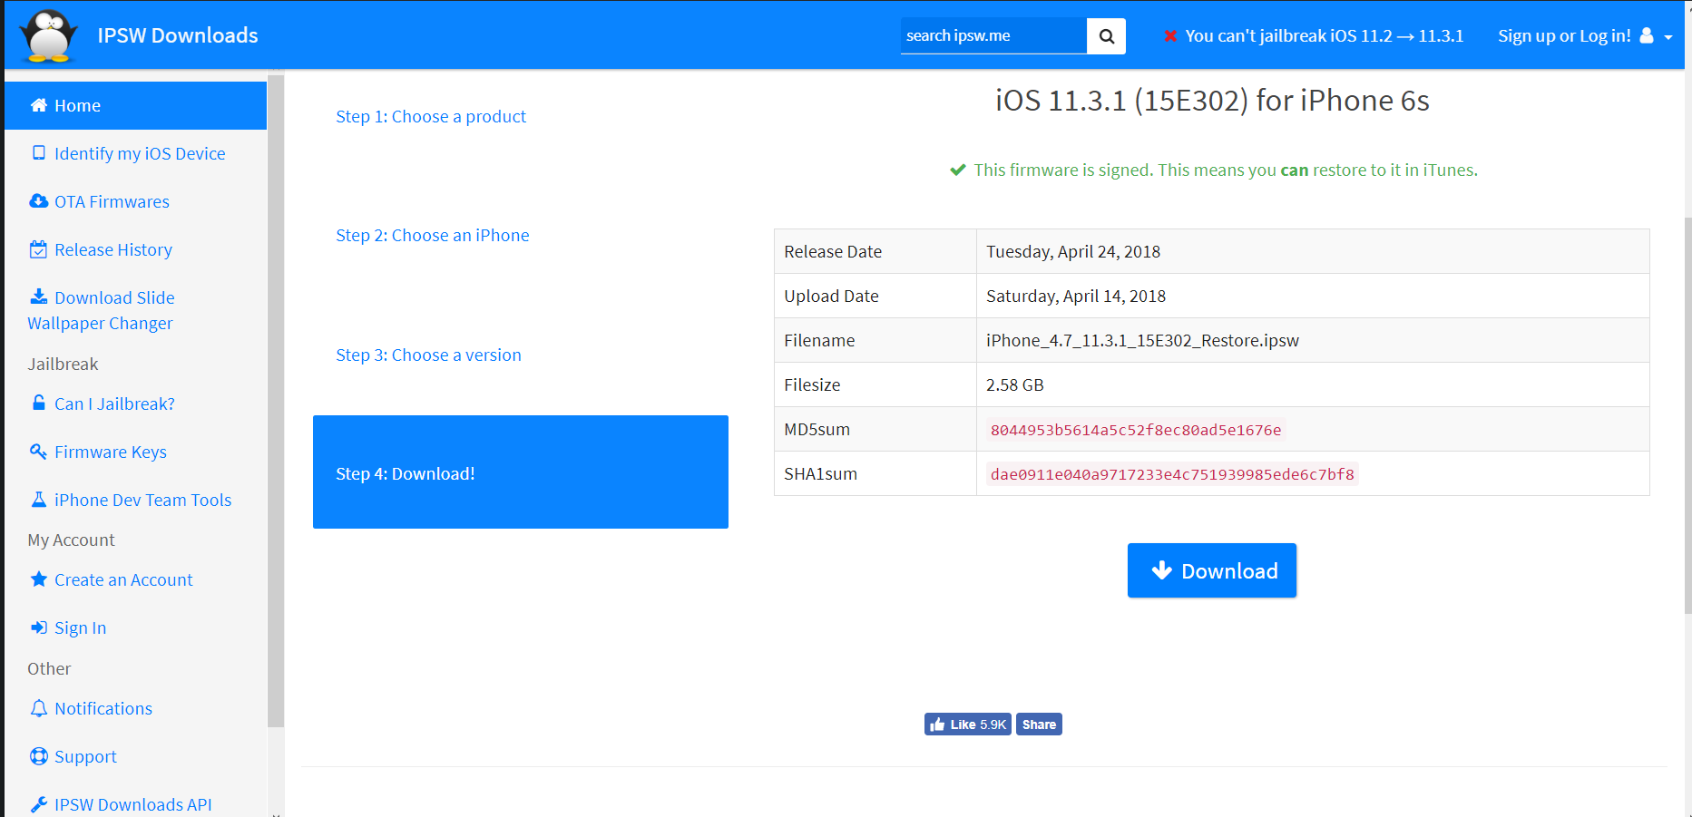Click the sign-in arrow icon
Viewport: 1692px width, 817px height.
38,627
